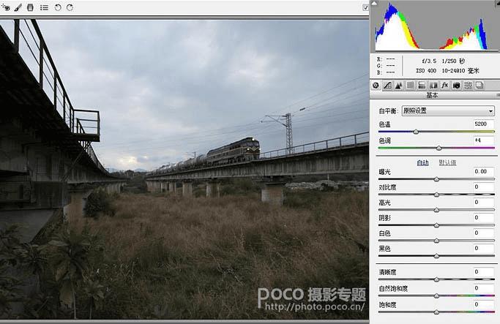Screen dimensions: 500x324
Task: Click the 自动 auto adjustment link
Action: click(422, 163)
